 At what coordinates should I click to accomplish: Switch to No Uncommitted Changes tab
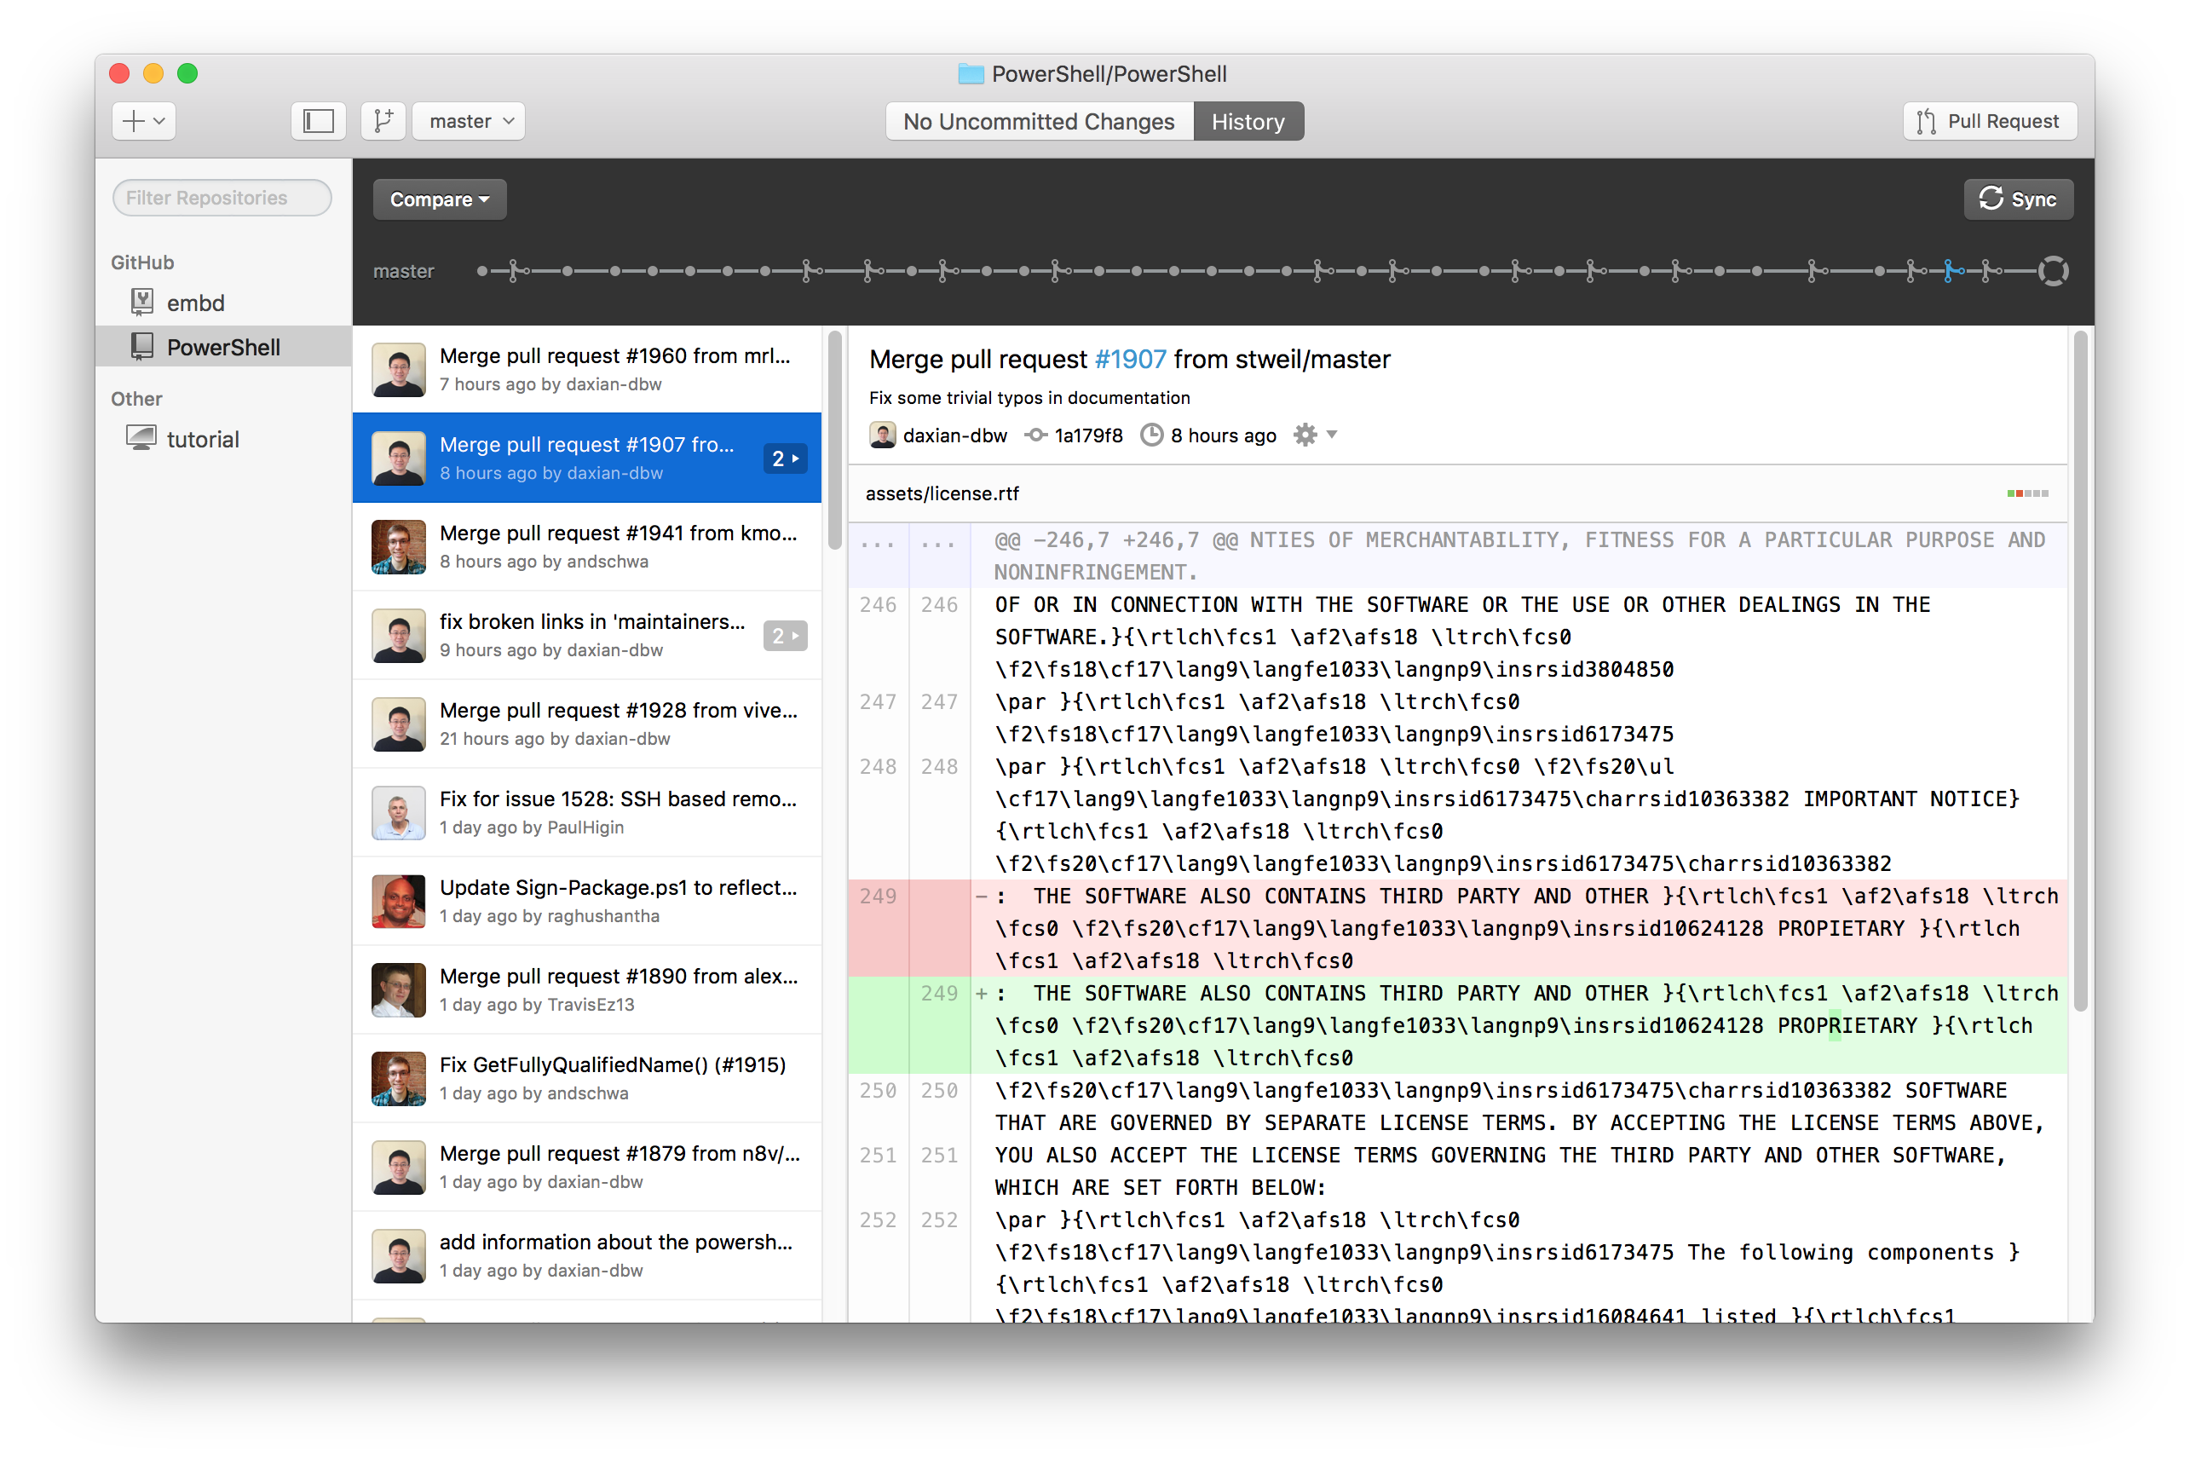point(1039,121)
